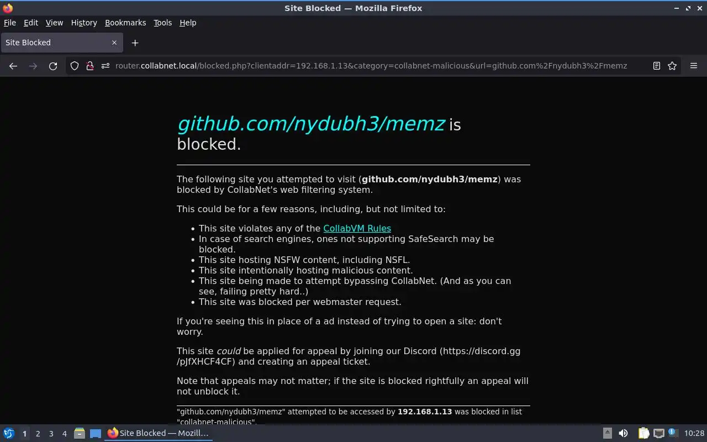The width and height of the screenshot is (707, 442).
Task: Open the Tools menu
Action: (162, 23)
